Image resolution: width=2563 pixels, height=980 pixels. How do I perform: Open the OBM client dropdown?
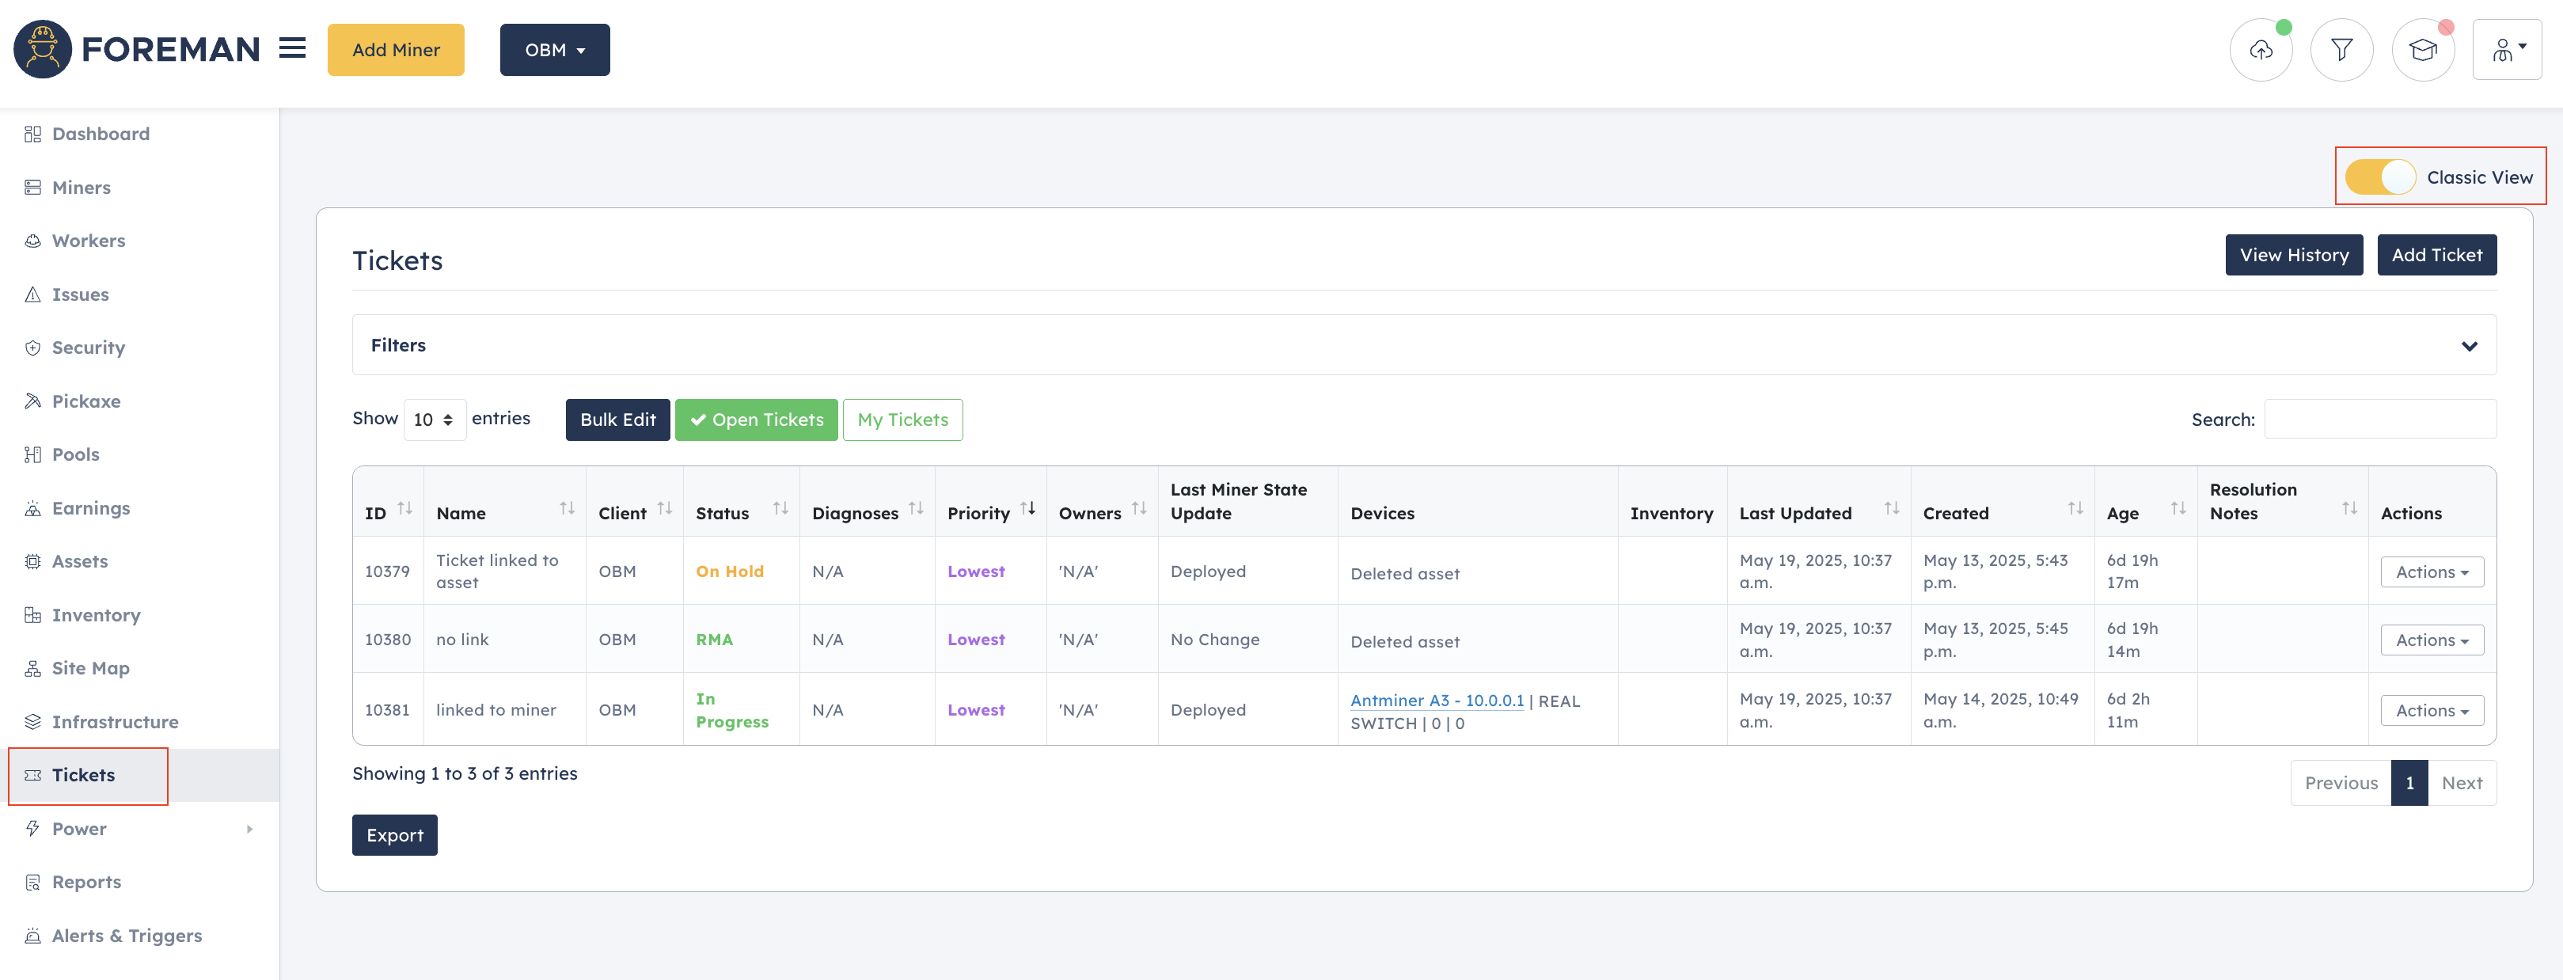pyautogui.click(x=554, y=50)
